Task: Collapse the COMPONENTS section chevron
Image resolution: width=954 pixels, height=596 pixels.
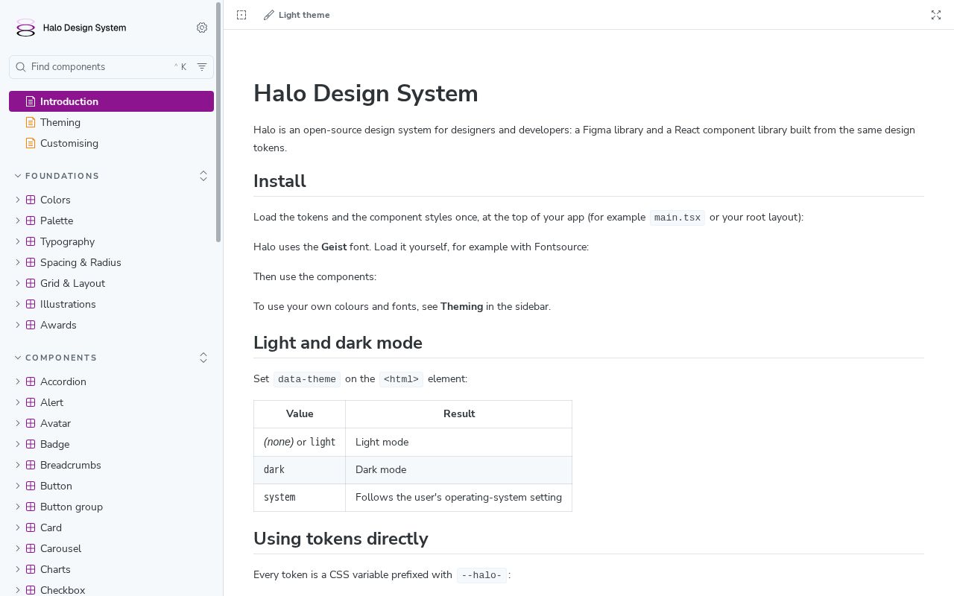Action: (18, 358)
